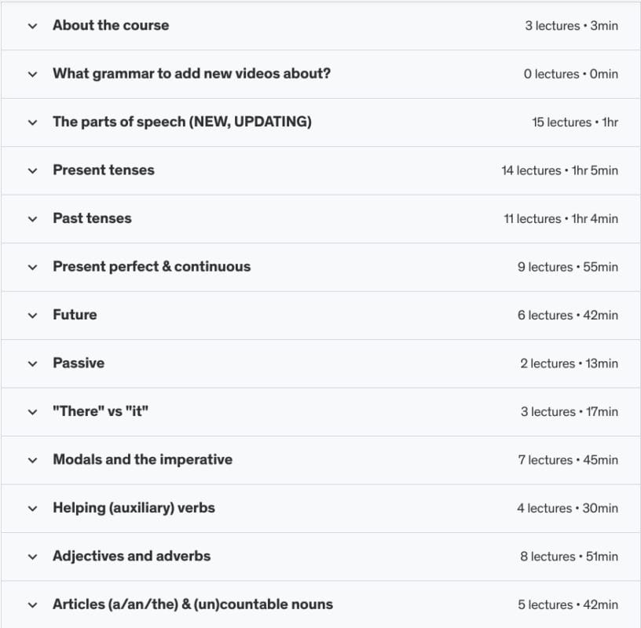Expand the Passive section chevron

(32, 363)
